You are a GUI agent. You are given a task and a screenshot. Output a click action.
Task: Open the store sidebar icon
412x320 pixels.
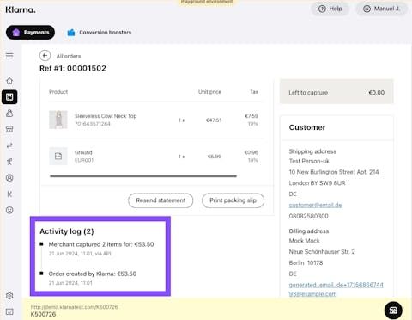[9, 129]
